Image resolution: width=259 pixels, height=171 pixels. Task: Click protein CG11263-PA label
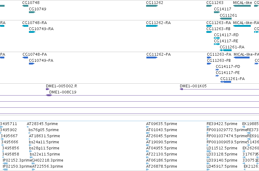point(219,54)
